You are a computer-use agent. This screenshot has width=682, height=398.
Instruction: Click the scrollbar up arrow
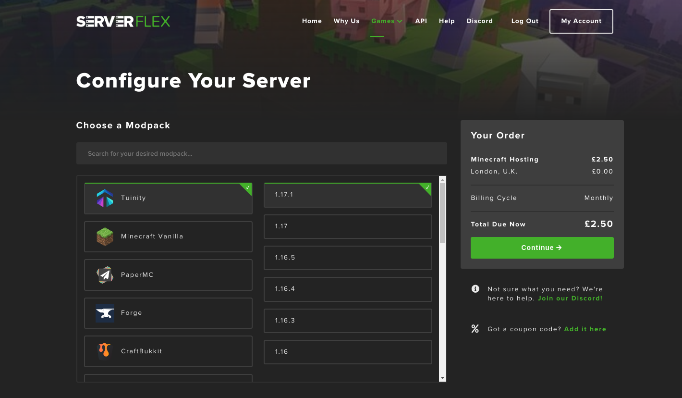pos(442,179)
